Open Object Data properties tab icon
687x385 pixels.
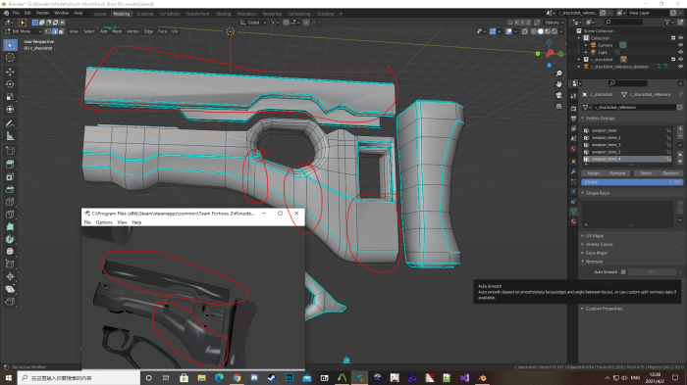tap(573, 212)
